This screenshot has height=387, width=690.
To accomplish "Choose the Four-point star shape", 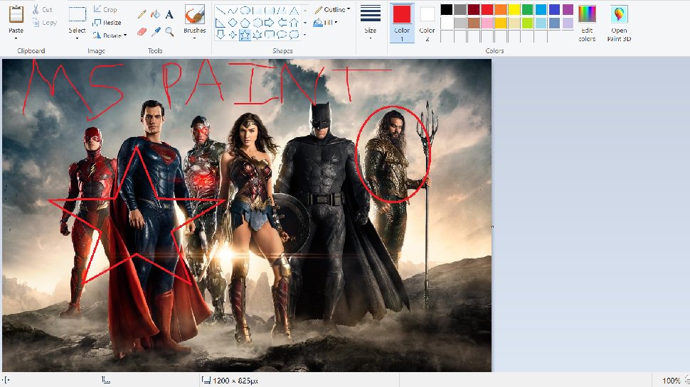I will [x=233, y=34].
